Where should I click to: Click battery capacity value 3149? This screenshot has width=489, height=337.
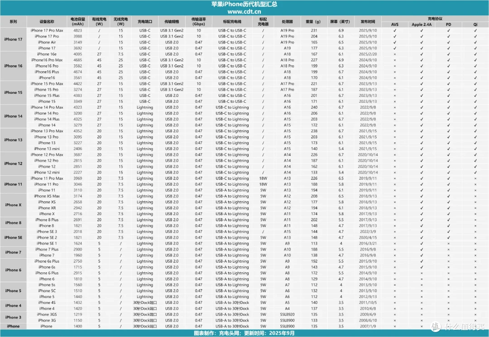78,42
